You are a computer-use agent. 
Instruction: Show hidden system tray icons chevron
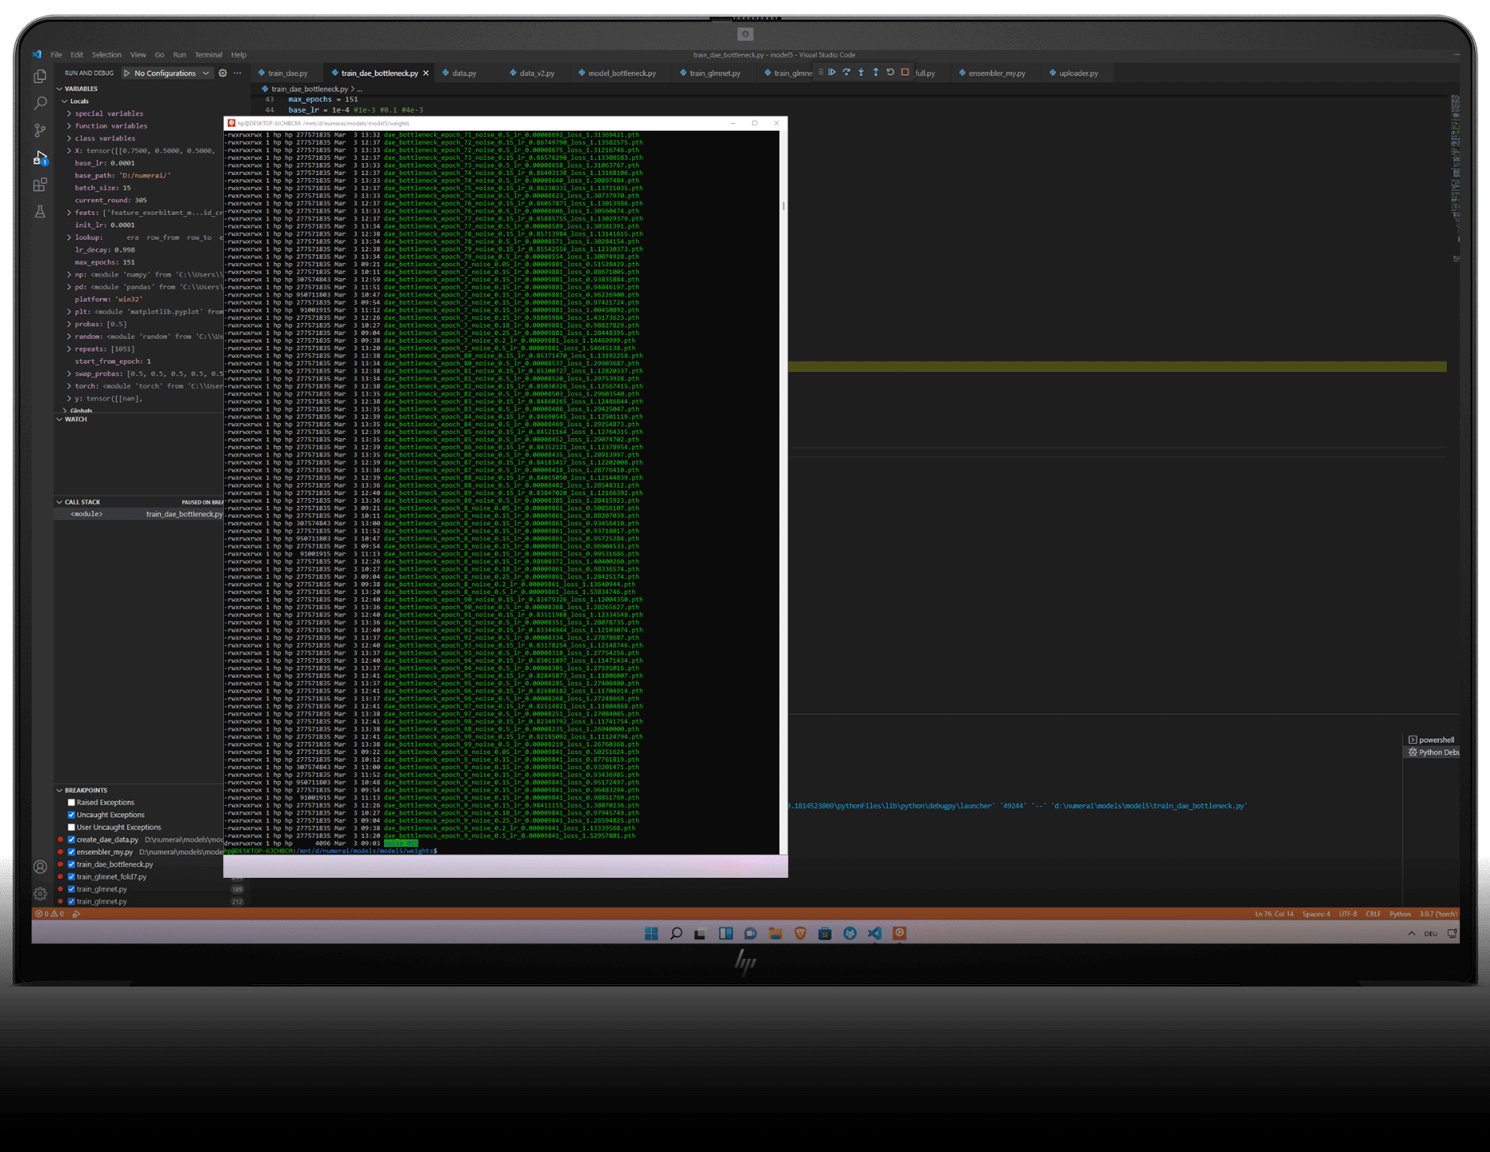coord(1411,934)
